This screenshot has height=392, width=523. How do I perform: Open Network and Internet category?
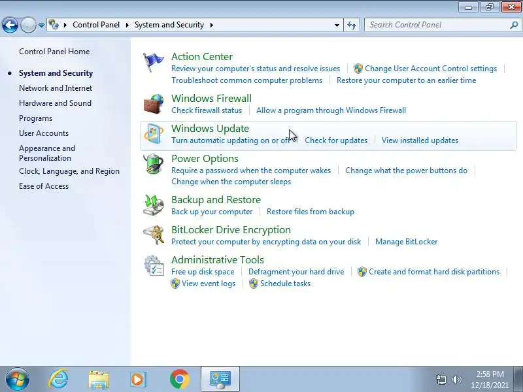click(x=56, y=88)
